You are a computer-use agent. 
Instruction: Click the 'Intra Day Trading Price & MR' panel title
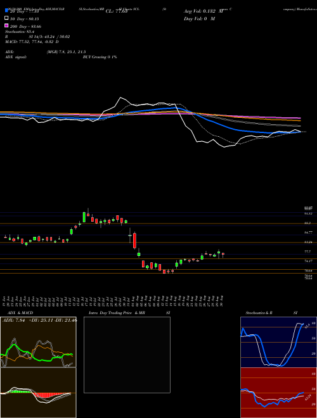click(117, 313)
